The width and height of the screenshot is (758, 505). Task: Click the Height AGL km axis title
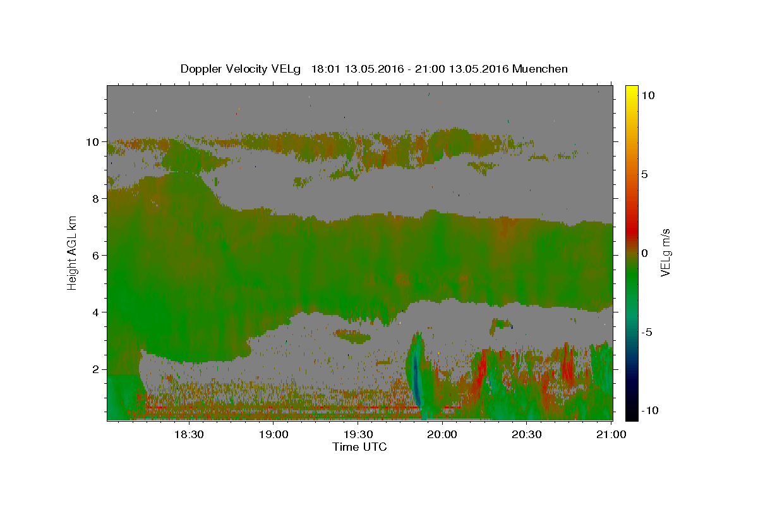(x=73, y=252)
